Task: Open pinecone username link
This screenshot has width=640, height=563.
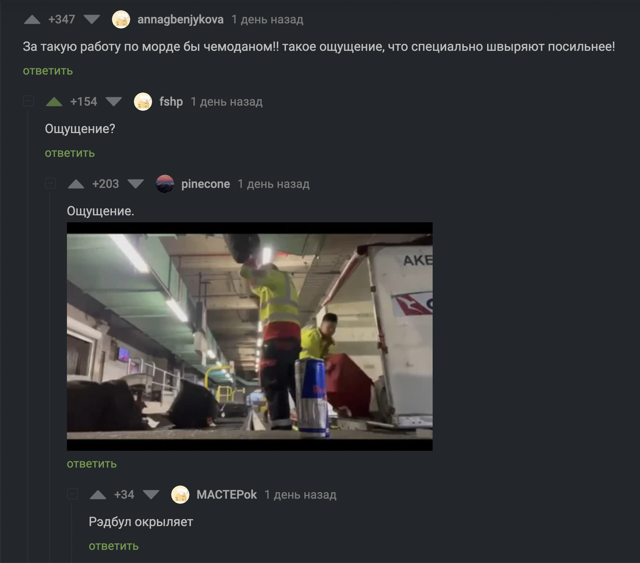Action: point(206,184)
